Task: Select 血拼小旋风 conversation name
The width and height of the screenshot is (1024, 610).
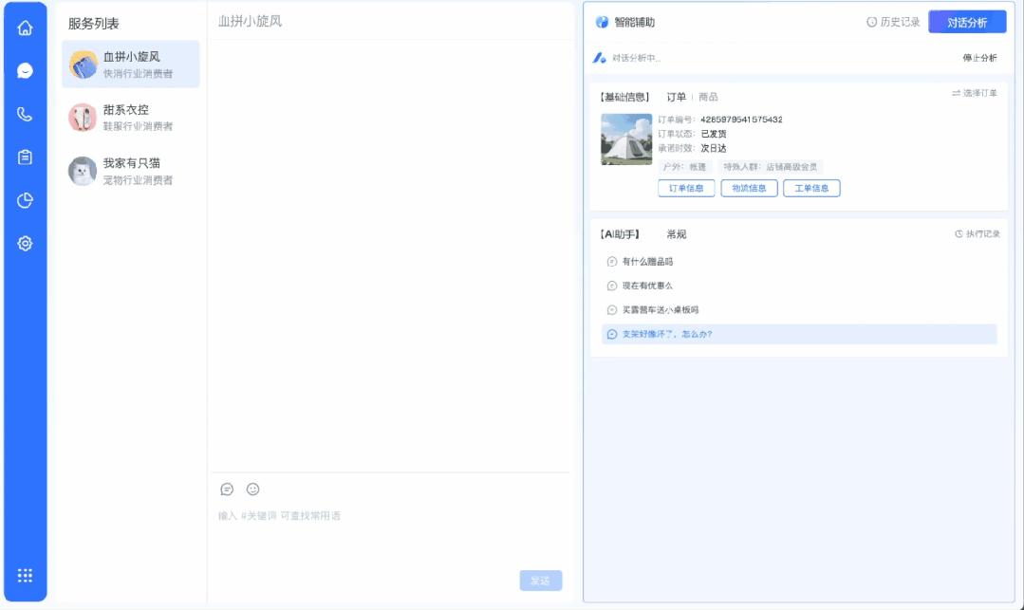Action: 131,57
